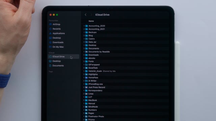Select the Documents by Readdle row

tap(125, 52)
